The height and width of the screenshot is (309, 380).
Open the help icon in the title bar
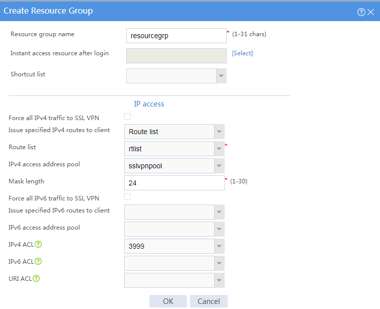(x=361, y=12)
